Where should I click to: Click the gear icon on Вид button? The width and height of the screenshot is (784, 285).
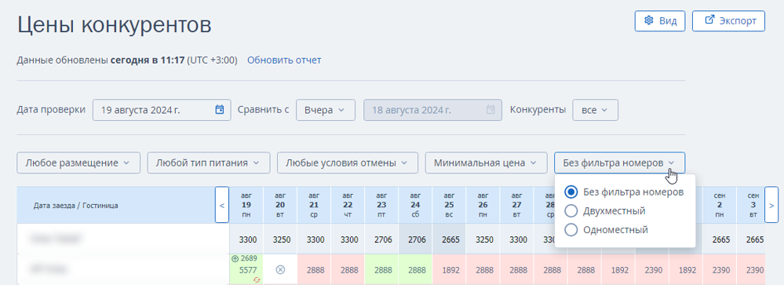point(649,20)
